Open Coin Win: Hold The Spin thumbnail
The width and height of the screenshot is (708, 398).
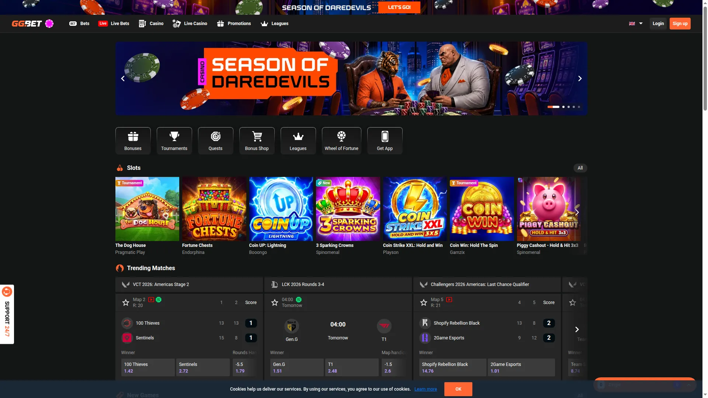click(x=482, y=209)
